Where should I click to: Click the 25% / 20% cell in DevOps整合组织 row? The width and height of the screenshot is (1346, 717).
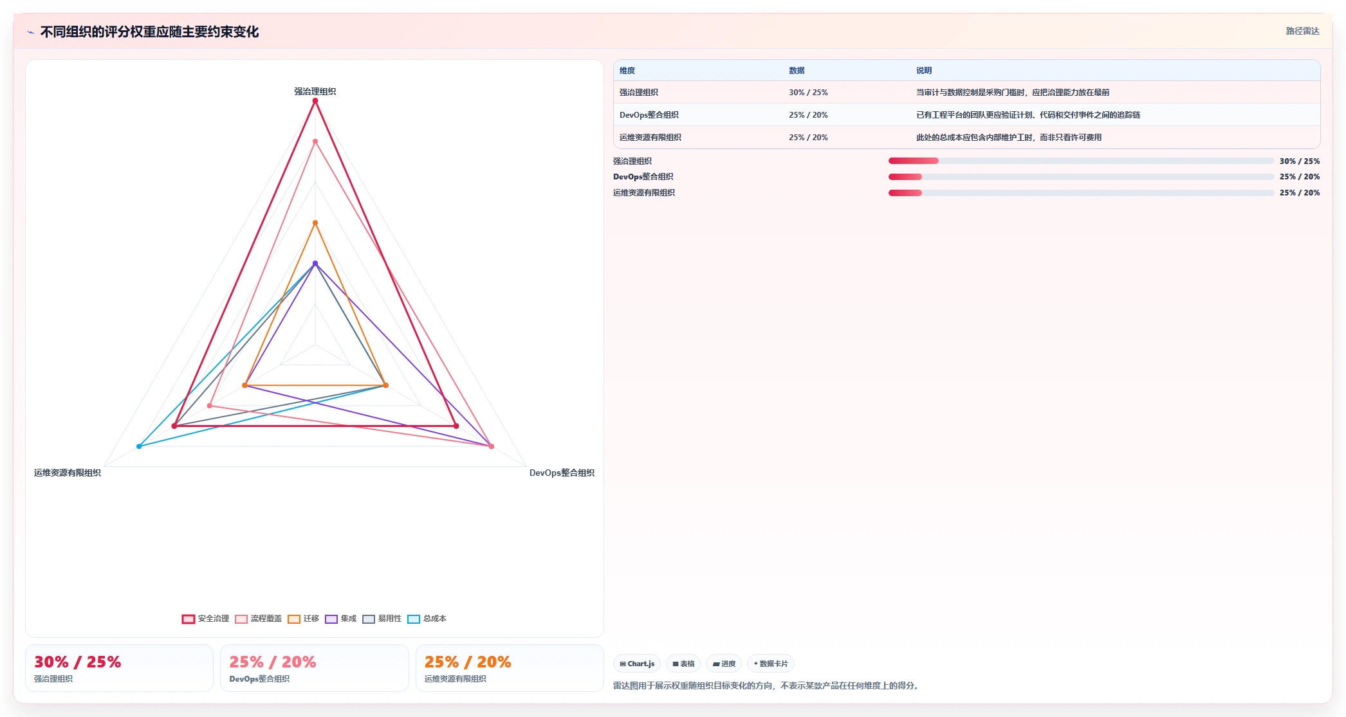808,115
